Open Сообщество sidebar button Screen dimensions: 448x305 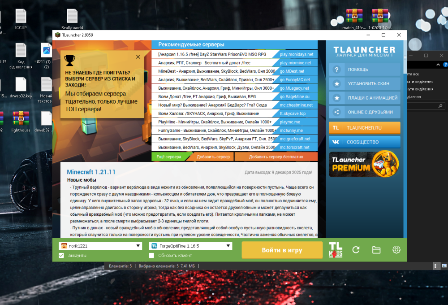click(x=364, y=142)
